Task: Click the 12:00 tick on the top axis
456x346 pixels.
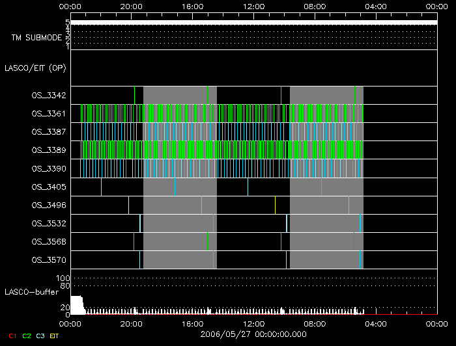Action: (x=253, y=7)
